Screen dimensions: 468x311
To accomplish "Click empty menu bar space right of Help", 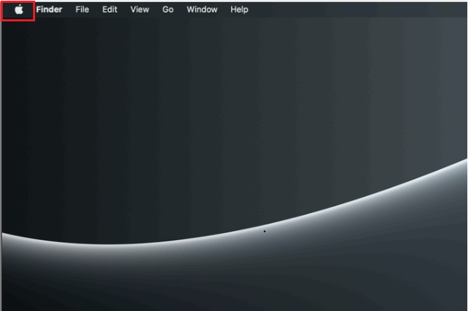I will coord(358,10).
